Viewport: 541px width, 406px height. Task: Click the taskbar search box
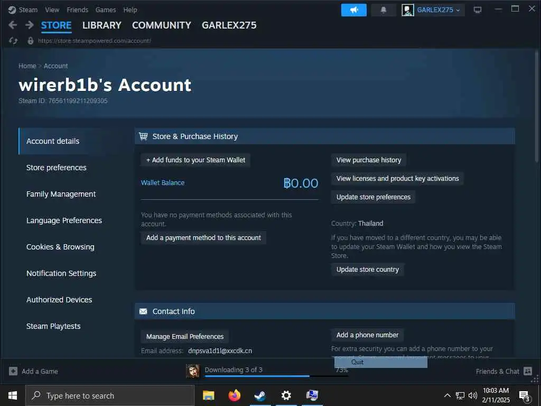point(110,395)
